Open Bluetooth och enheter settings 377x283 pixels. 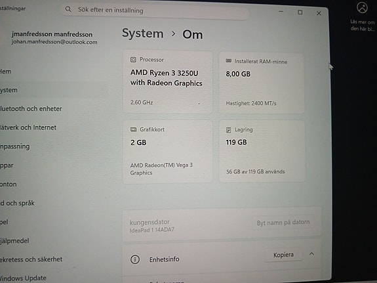[31, 108]
